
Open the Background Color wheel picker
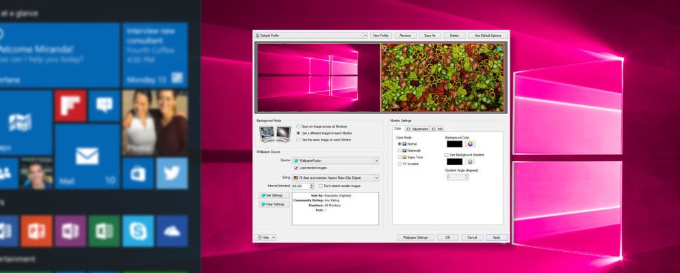[x=470, y=144]
